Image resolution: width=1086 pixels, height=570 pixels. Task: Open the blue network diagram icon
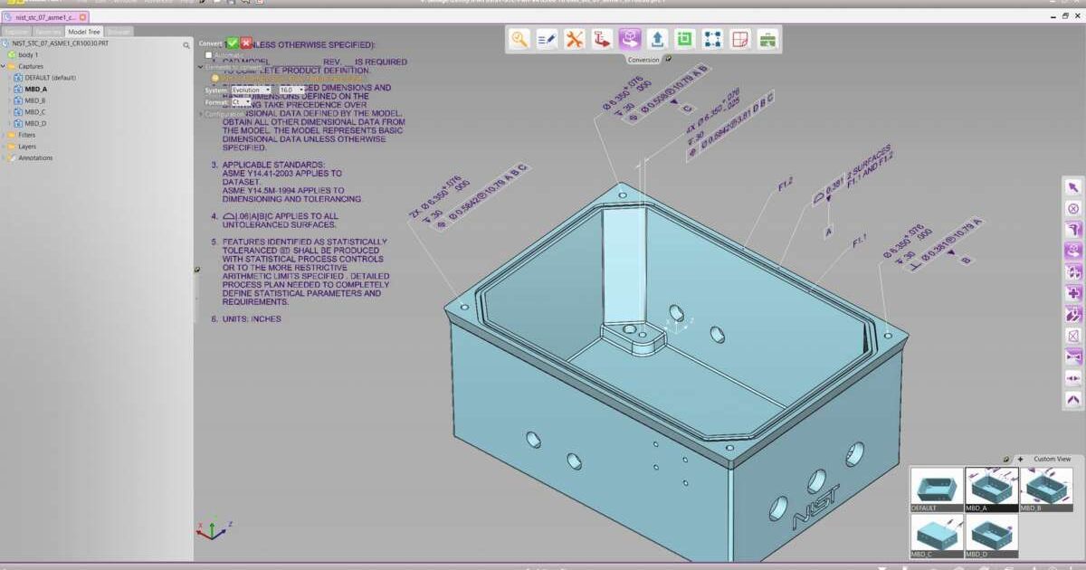coord(713,39)
